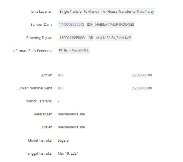Click the Model Instruksi Segera value
This screenshot has width=183, height=162.
click(63, 141)
